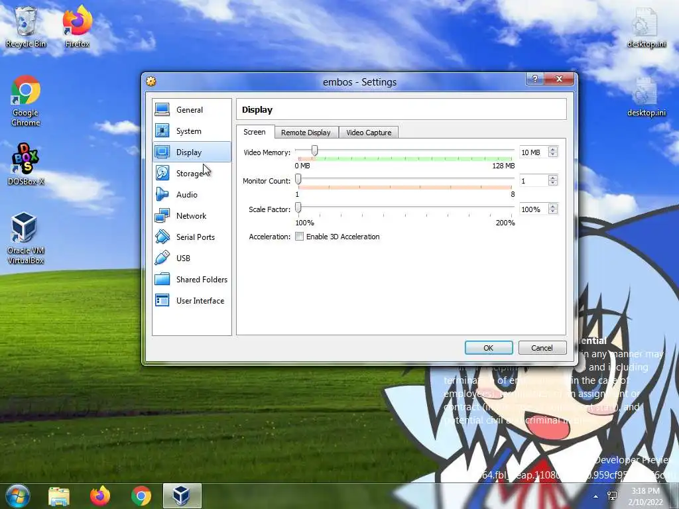Open the Storage disk icon

coord(162,173)
